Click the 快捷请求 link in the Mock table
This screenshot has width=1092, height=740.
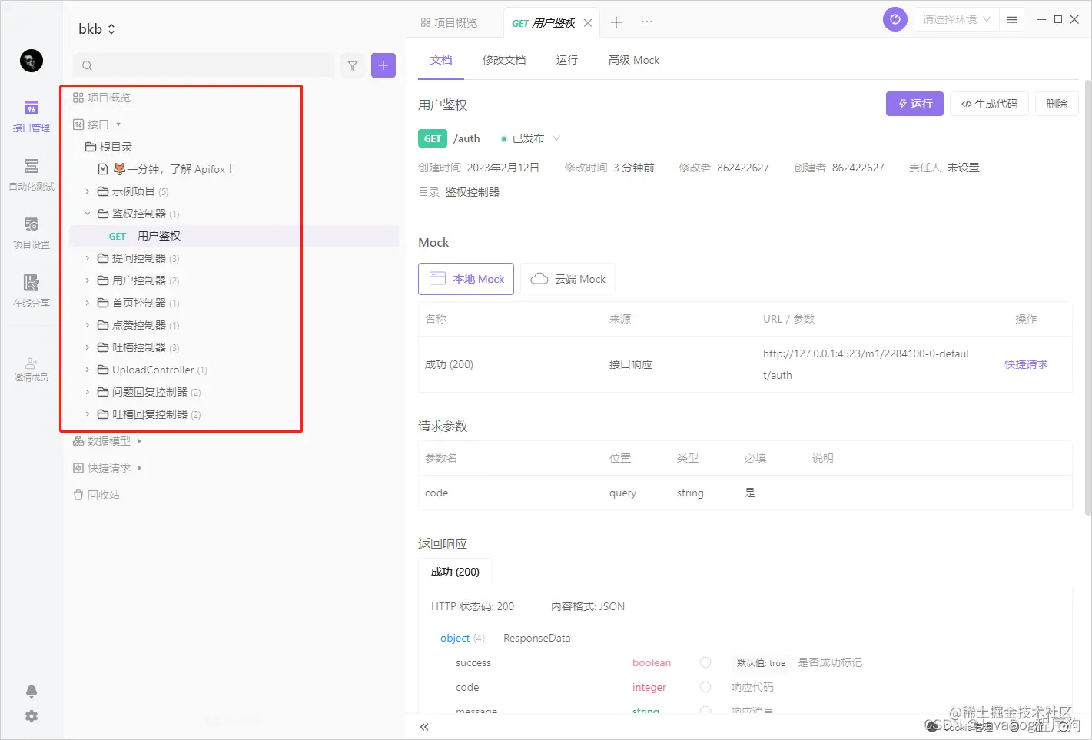(1025, 363)
